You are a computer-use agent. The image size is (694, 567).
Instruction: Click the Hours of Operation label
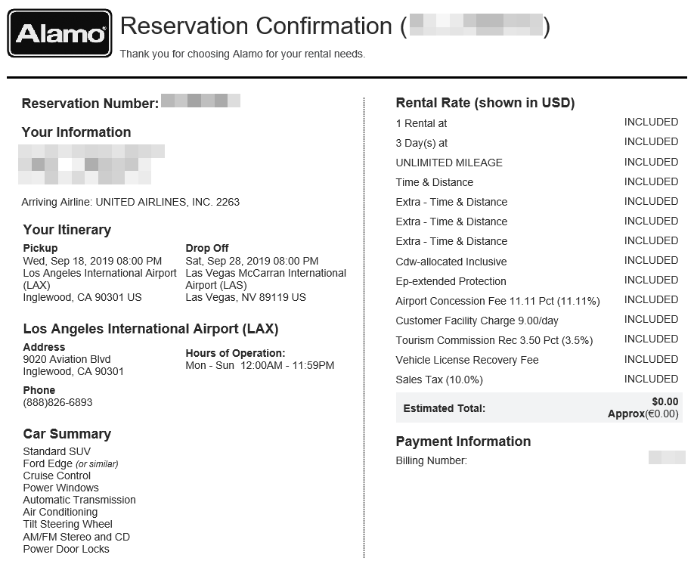(235, 353)
